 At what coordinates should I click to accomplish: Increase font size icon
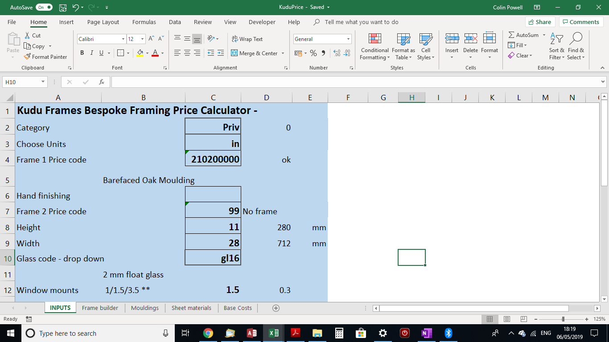coord(152,39)
